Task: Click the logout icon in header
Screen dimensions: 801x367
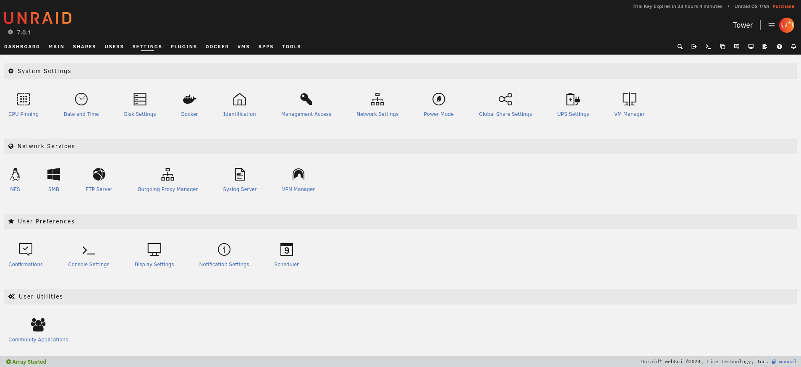Action: (x=694, y=47)
